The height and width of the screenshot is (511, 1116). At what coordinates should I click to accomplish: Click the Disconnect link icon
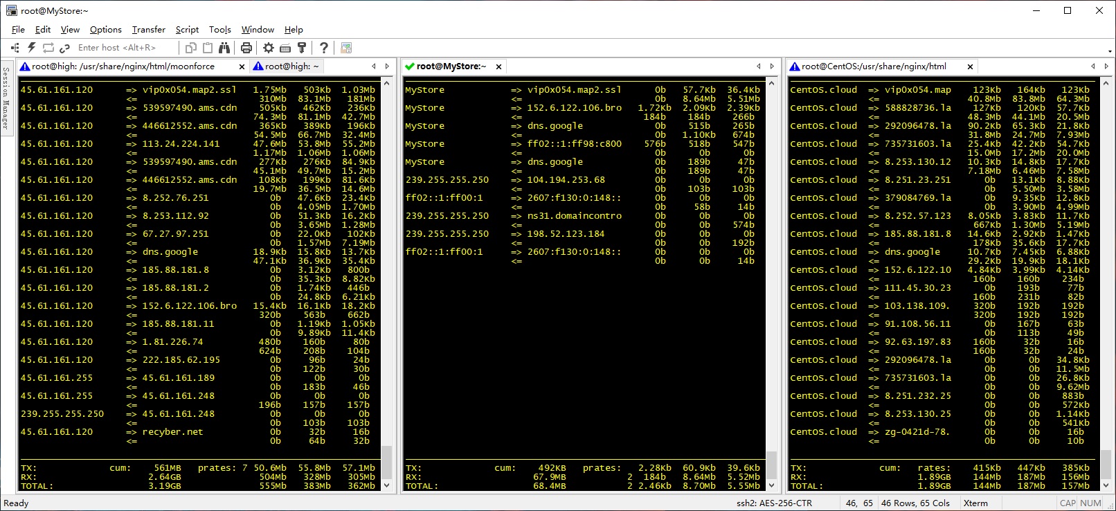pos(65,48)
